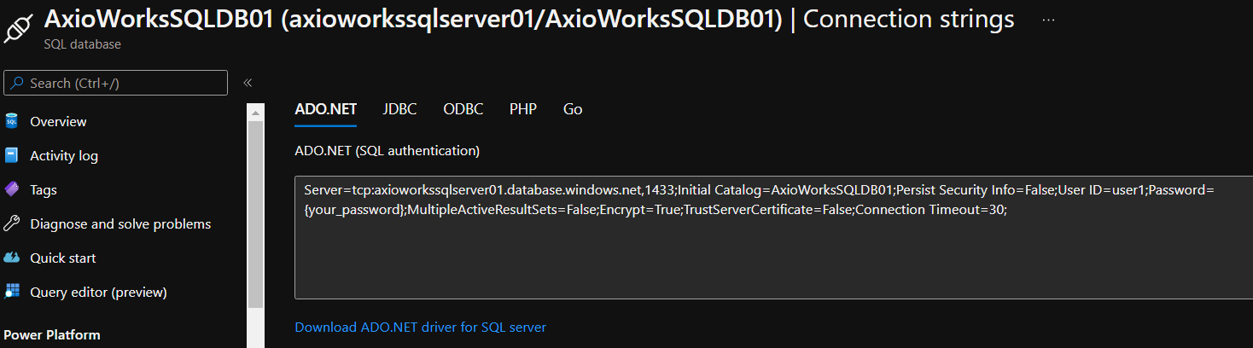The width and height of the screenshot is (1253, 348).
Task: Switch to the Go tab
Action: click(x=573, y=109)
